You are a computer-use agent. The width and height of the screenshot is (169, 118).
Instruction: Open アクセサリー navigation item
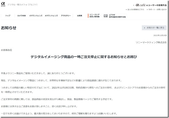[x=66, y=16]
